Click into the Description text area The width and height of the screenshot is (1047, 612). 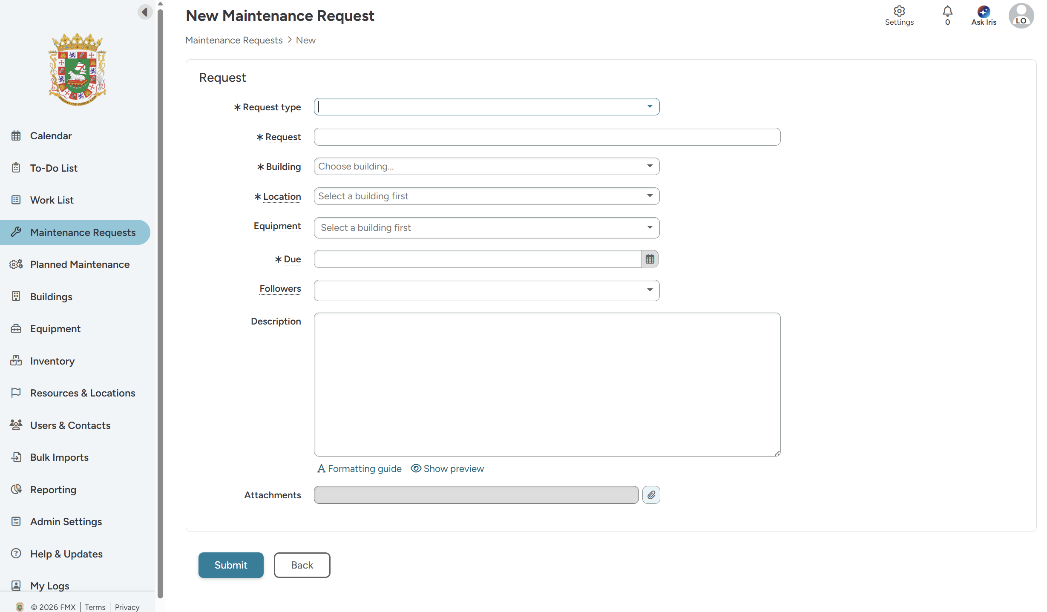click(x=547, y=384)
